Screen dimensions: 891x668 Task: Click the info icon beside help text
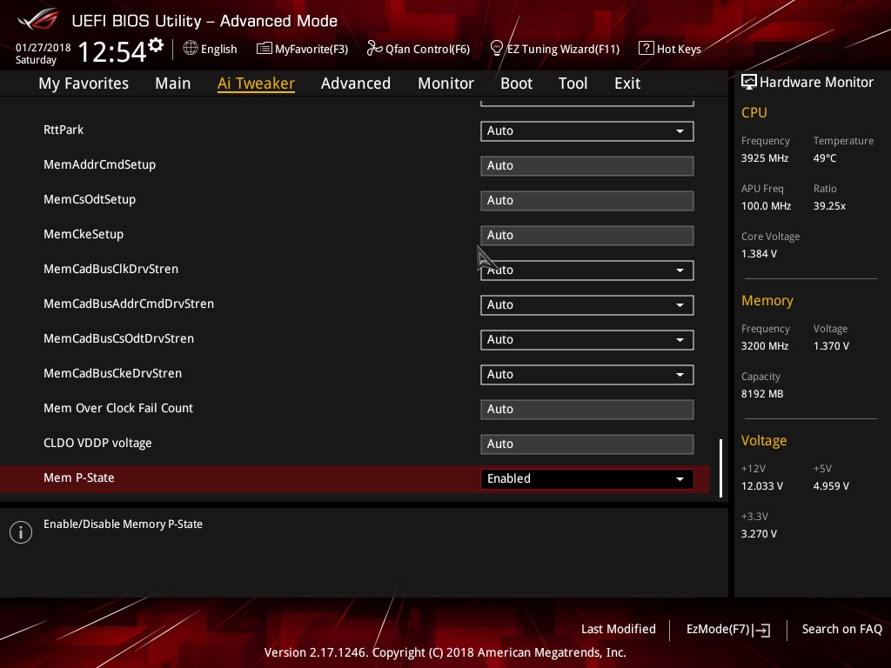pos(21,532)
